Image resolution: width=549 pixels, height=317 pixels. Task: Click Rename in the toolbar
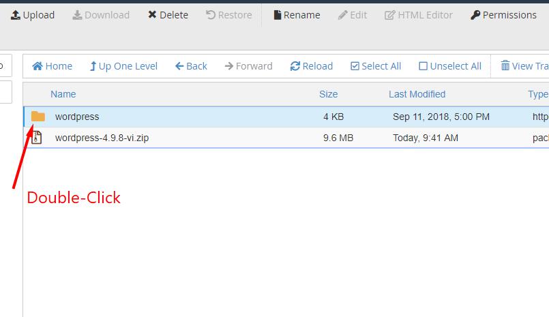(297, 15)
